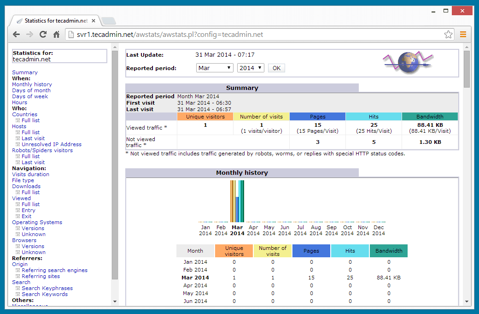Select the Statistics for tecadmin.net tab
The image size is (479, 314).
[55, 20]
